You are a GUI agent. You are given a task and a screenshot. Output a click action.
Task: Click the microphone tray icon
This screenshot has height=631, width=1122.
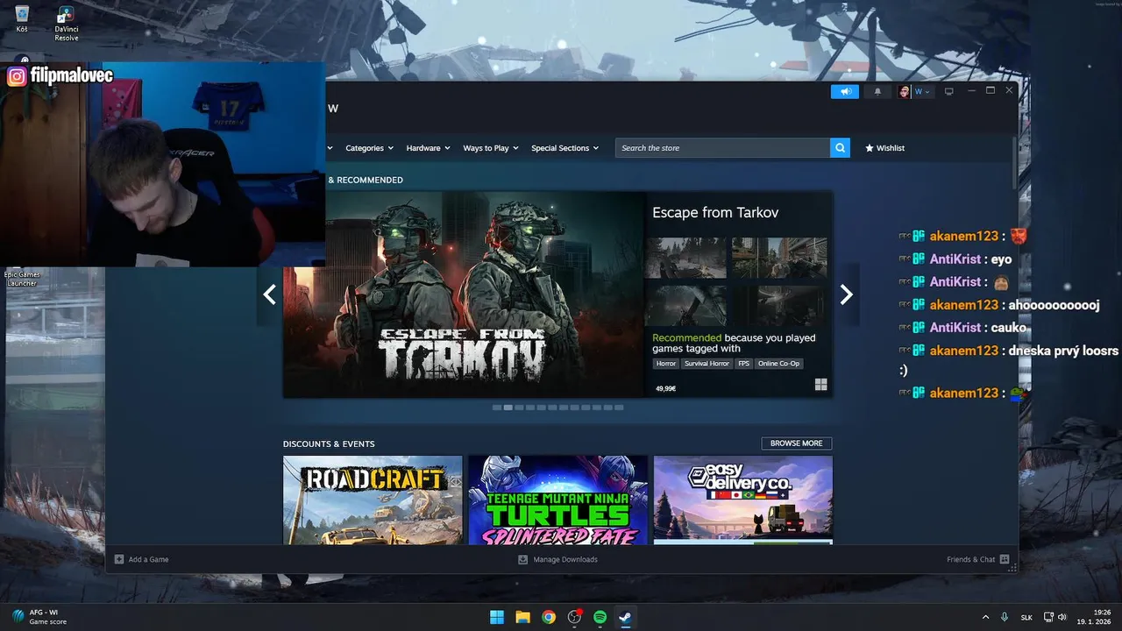tap(1005, 617)
